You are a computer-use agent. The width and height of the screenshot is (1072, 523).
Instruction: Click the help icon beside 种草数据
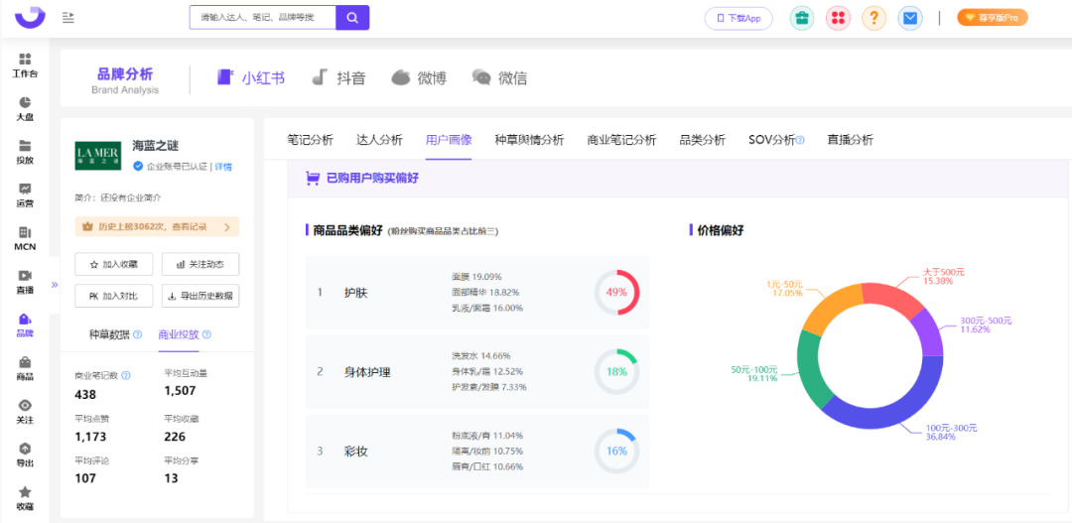point(137,335)
